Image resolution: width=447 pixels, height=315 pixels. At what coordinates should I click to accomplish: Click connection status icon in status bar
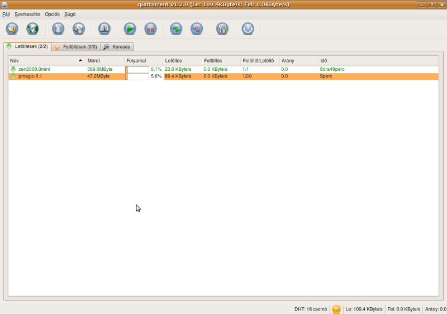[336, 309]
